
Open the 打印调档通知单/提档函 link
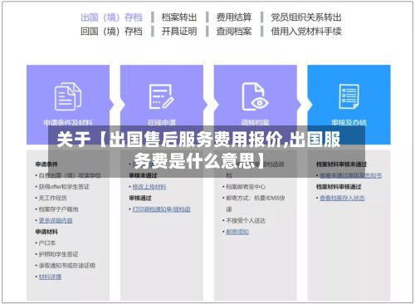pos(161,209)
